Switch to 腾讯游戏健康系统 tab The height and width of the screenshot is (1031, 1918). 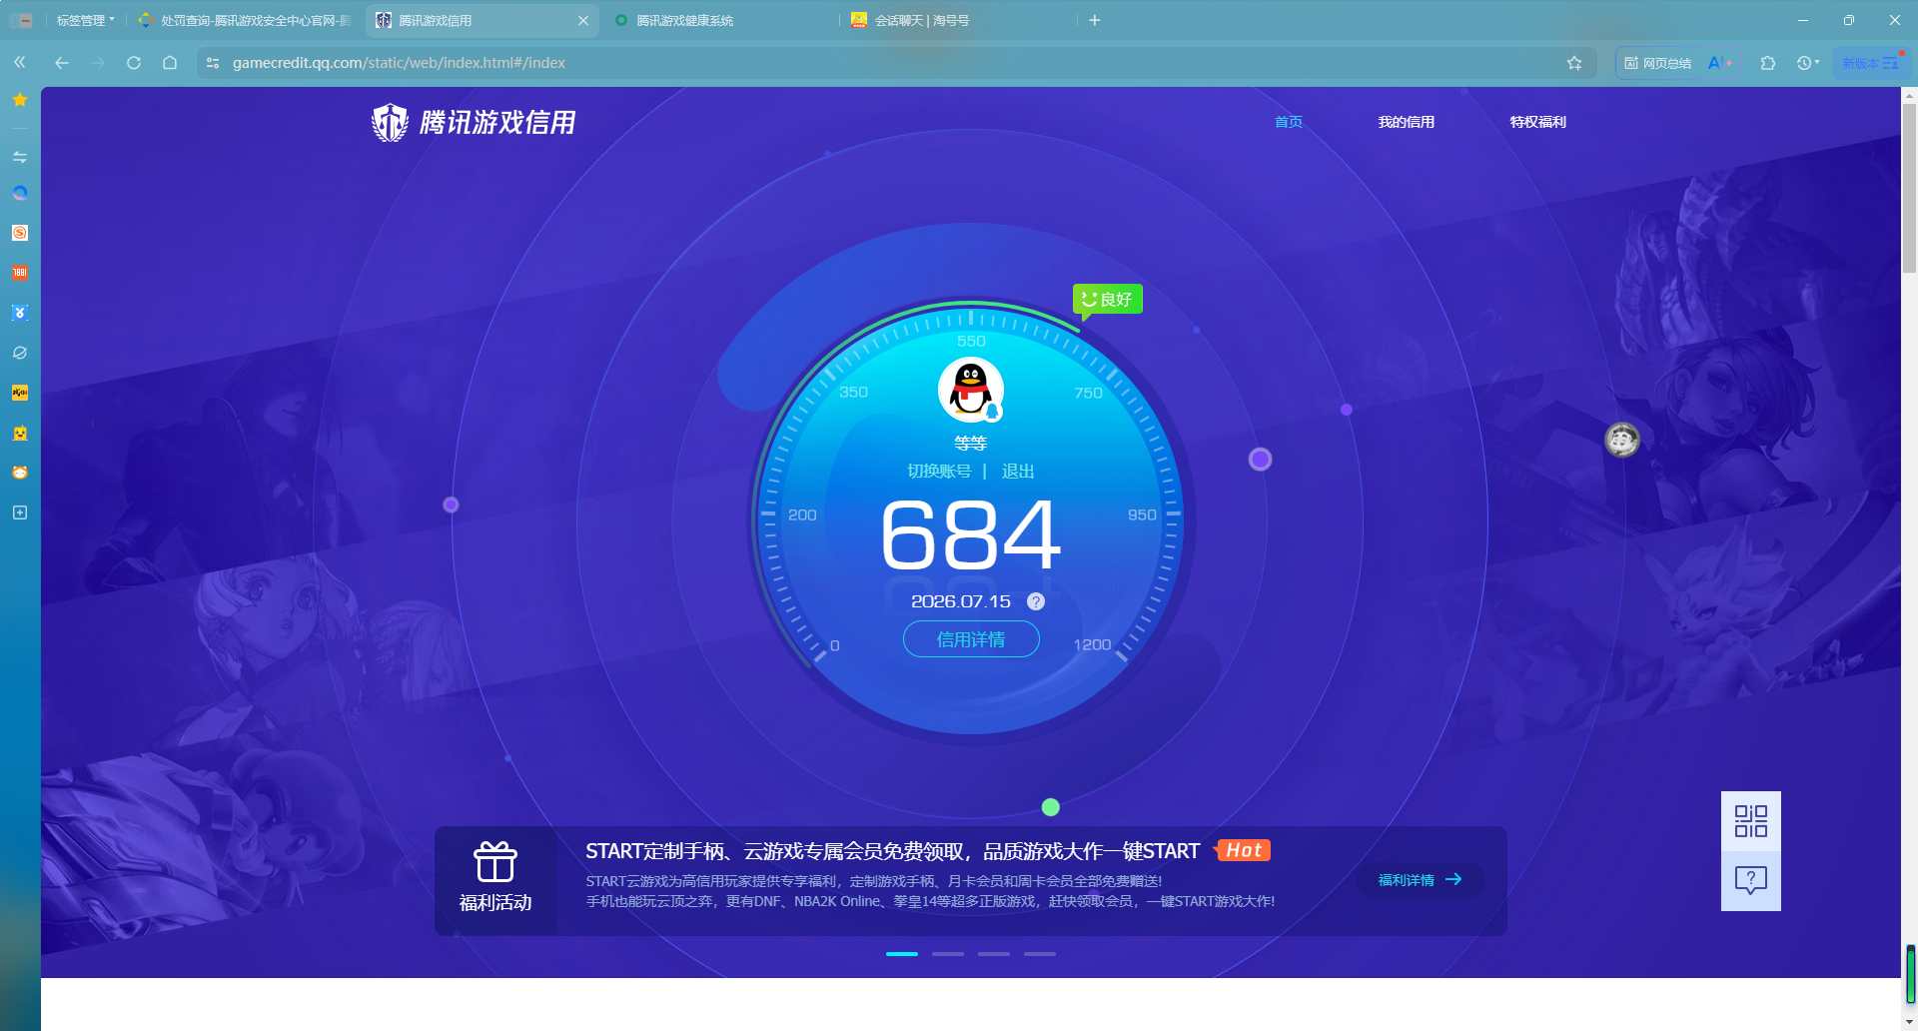tap(719, 20)
